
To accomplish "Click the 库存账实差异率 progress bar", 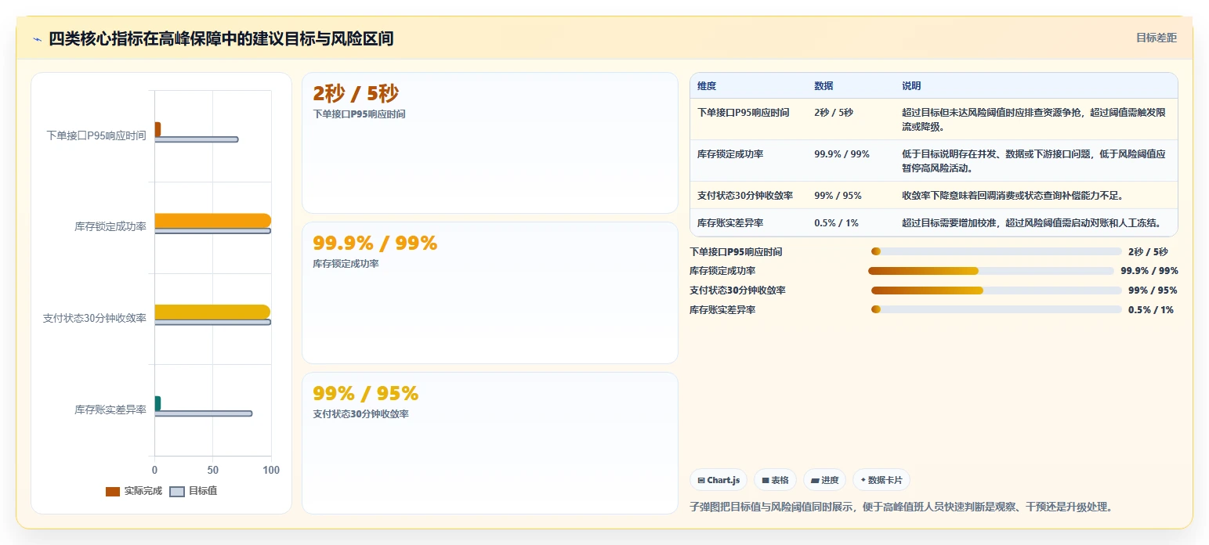I will pos(996,309).
